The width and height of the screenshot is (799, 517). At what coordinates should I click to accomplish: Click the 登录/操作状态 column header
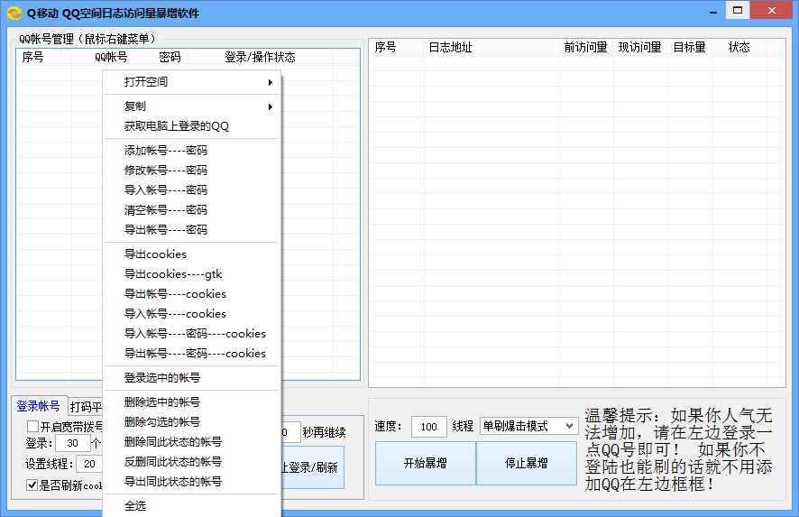pos(261,57)
